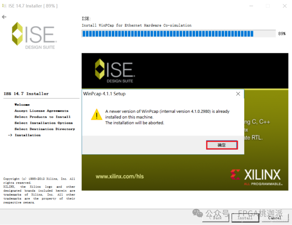The width and height of the screenshot is (292, 225).
Task: Click the Back button at the bottom
Action: 216,218
